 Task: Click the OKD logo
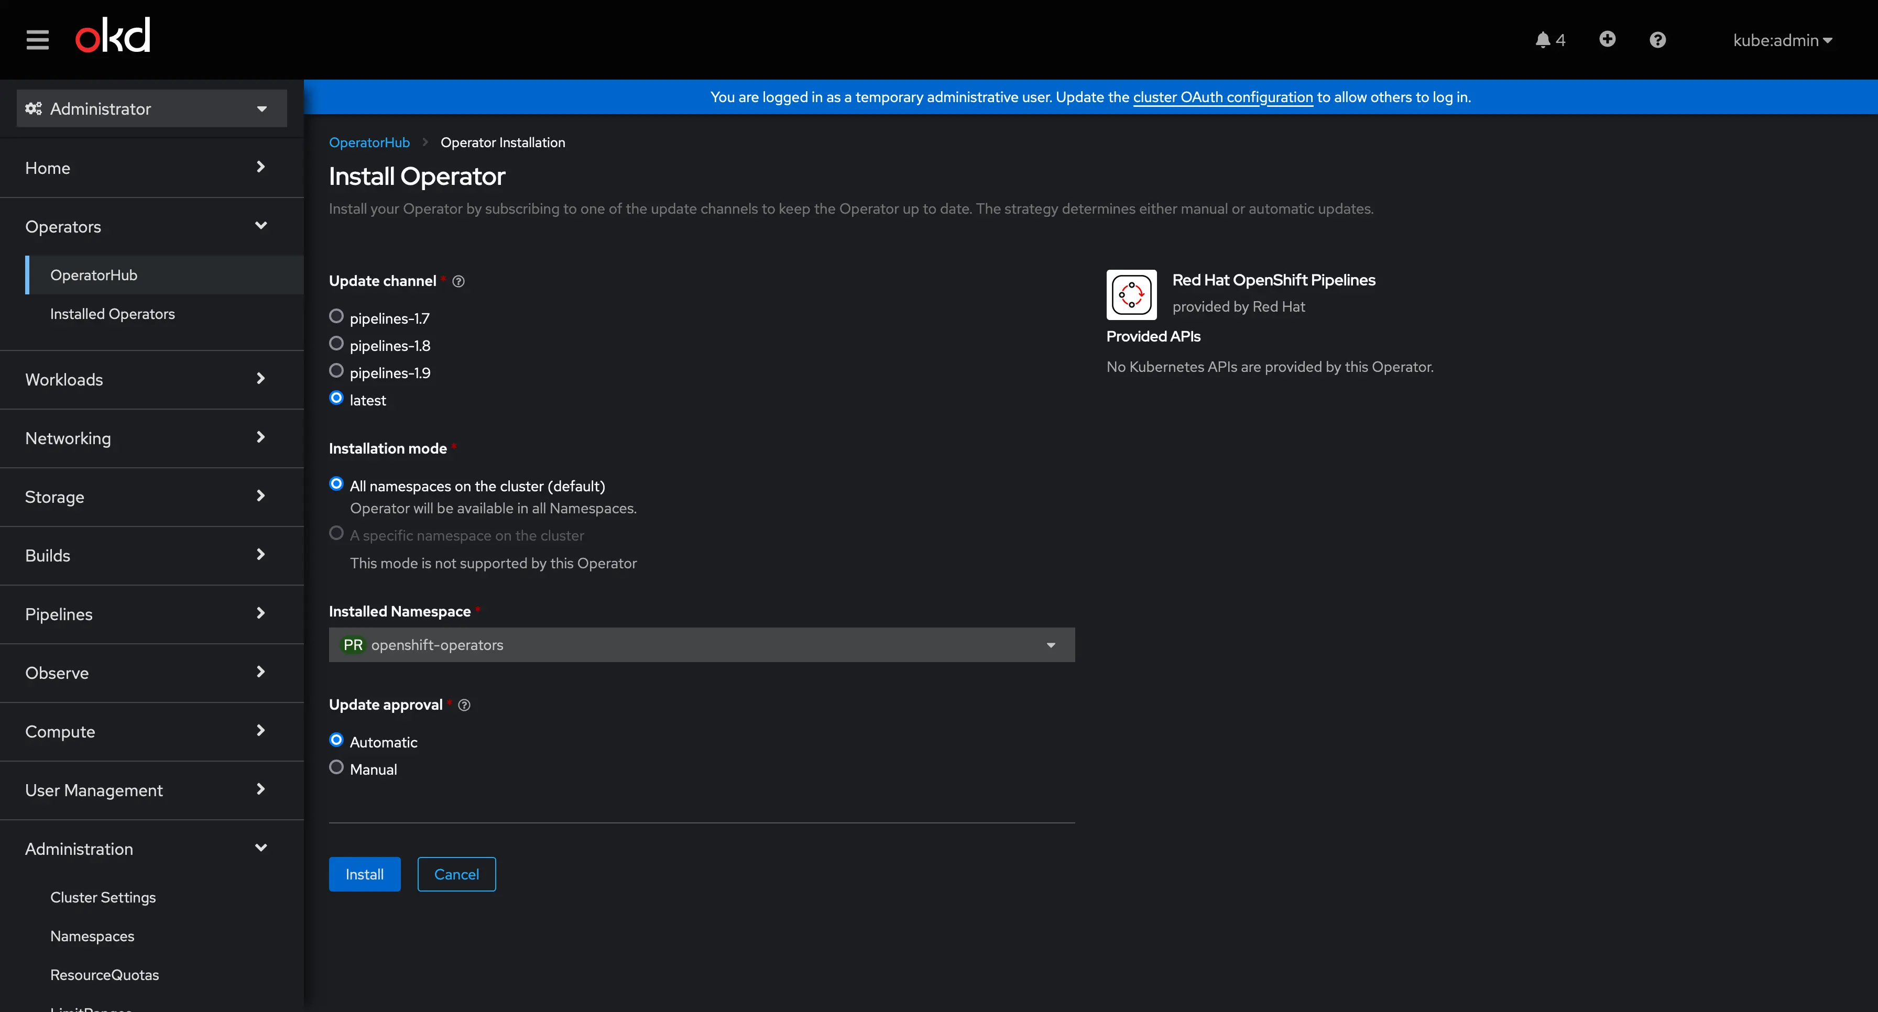113,36
